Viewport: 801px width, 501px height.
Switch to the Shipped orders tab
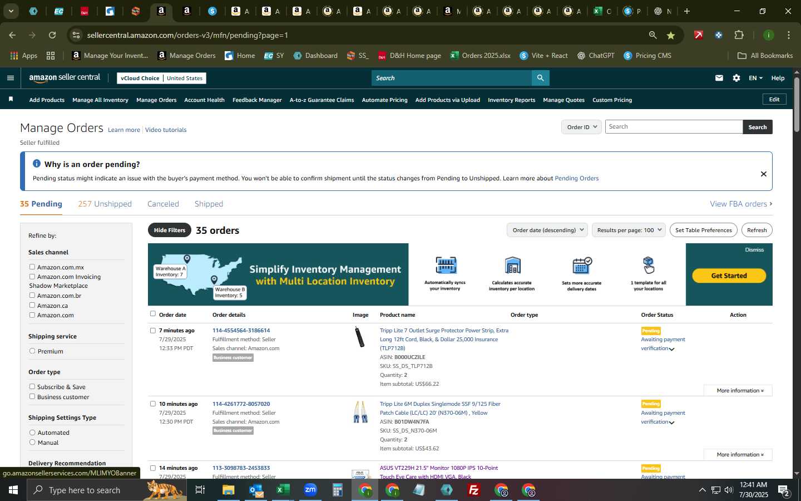209,204
